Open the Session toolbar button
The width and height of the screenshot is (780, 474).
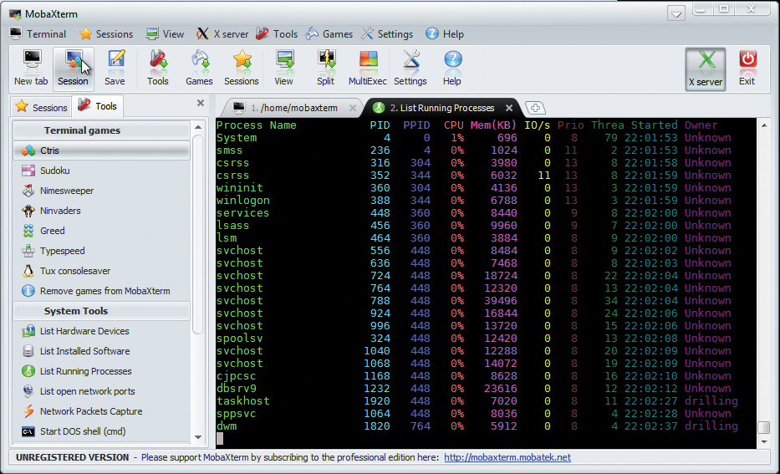click(x=73, y=69)
